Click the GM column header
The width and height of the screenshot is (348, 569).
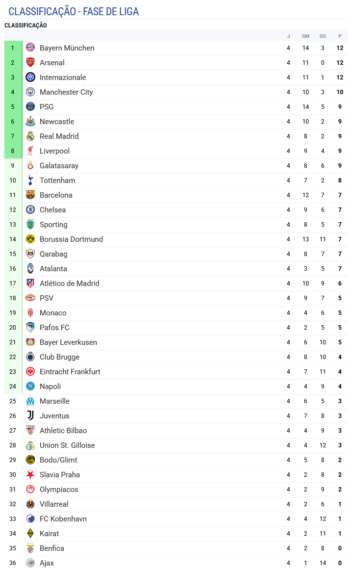305,36
